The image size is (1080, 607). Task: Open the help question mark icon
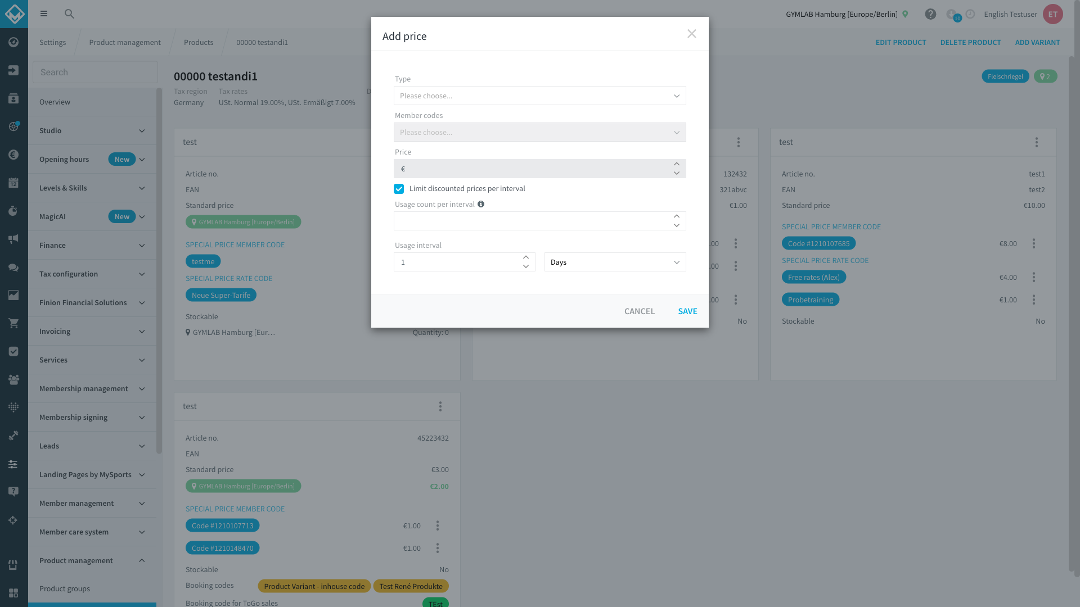pyautogui.click(x=930, y=14)
